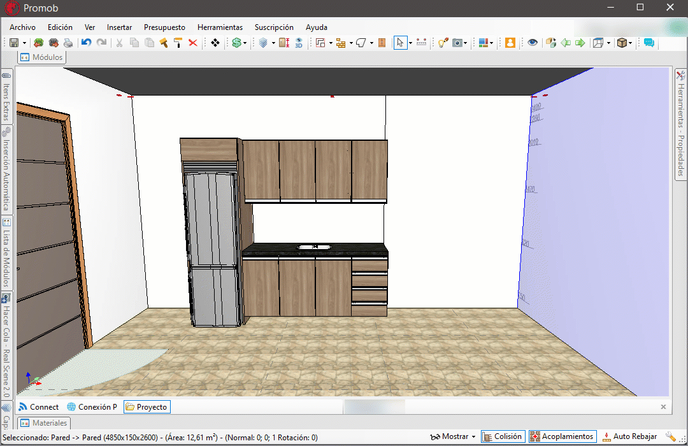Click the green right arrow icon
The image size is (688, 446).
click(x=580, y=43)
